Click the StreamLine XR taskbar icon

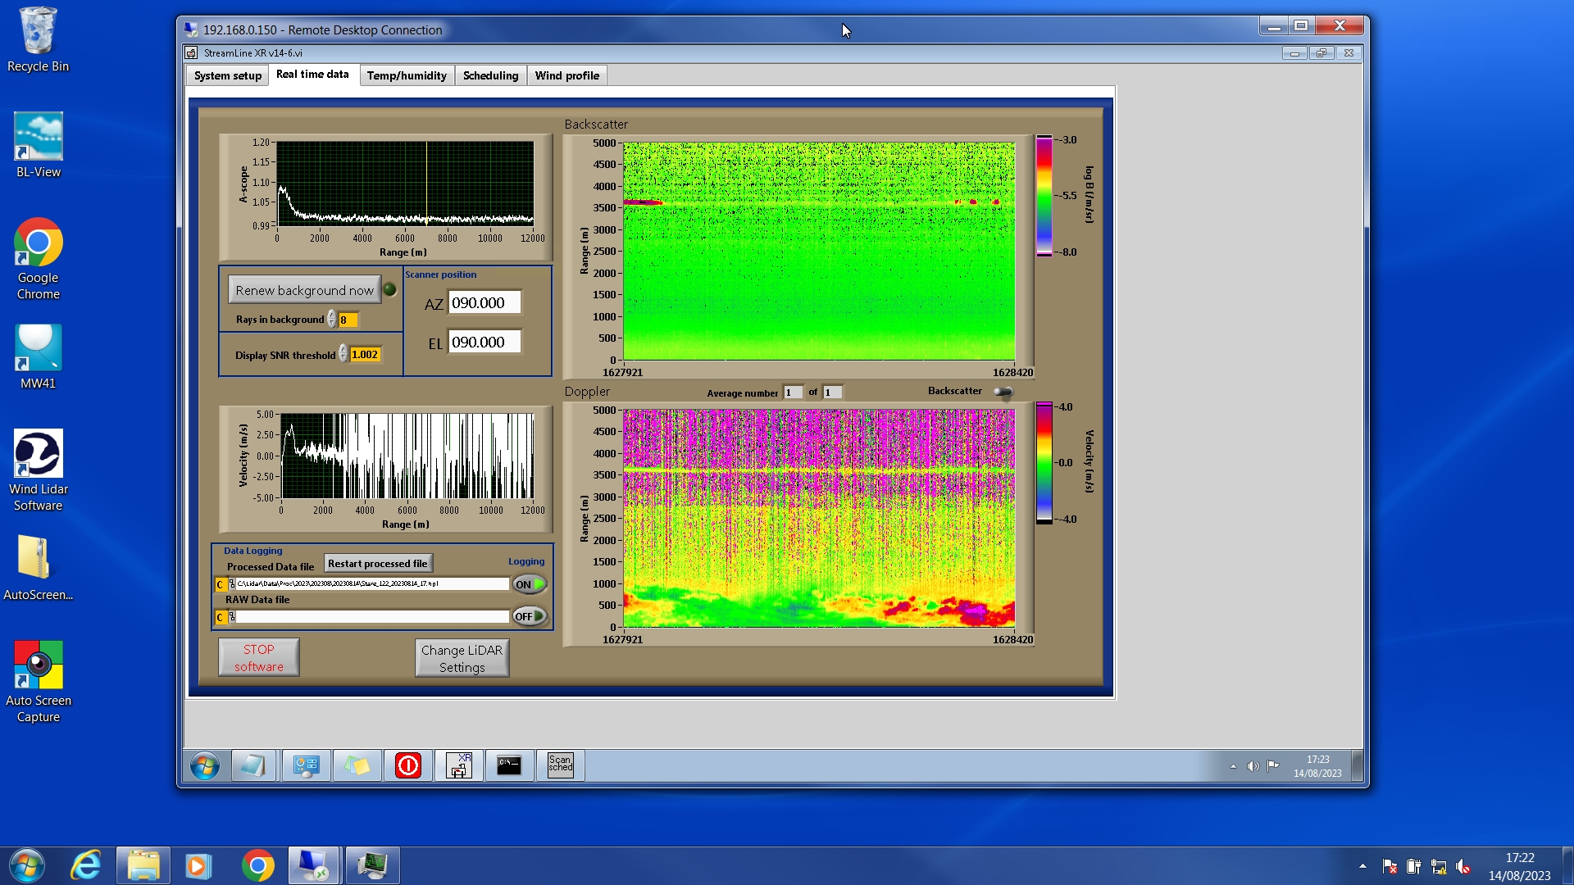tap(459, 765)
